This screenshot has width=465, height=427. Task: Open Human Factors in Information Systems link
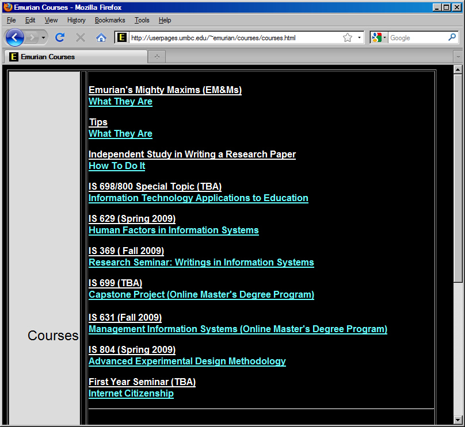click(173, 230)
